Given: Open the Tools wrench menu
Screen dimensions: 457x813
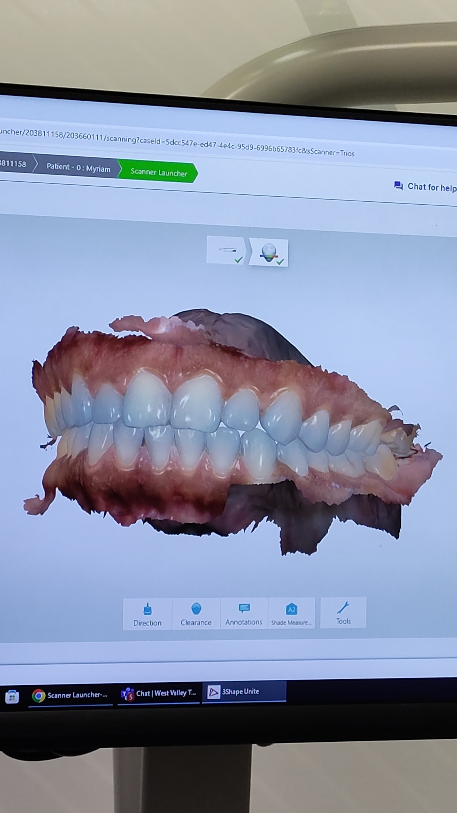Looking at the screenshot, I should [x=343, y=613].
